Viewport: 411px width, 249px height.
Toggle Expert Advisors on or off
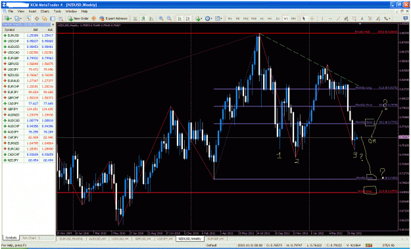tap(113, 18)
